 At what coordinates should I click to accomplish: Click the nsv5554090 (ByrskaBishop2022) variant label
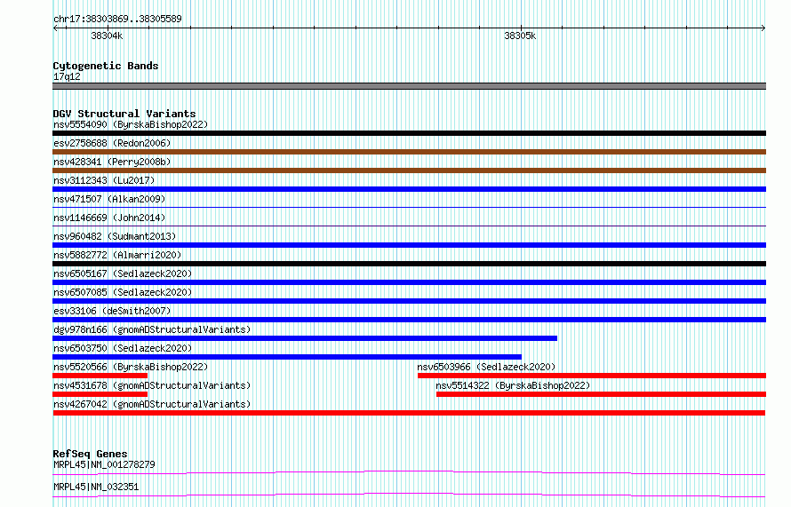(x=131, y=124)
